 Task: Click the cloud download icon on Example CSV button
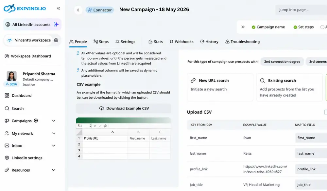pos(102,108)
